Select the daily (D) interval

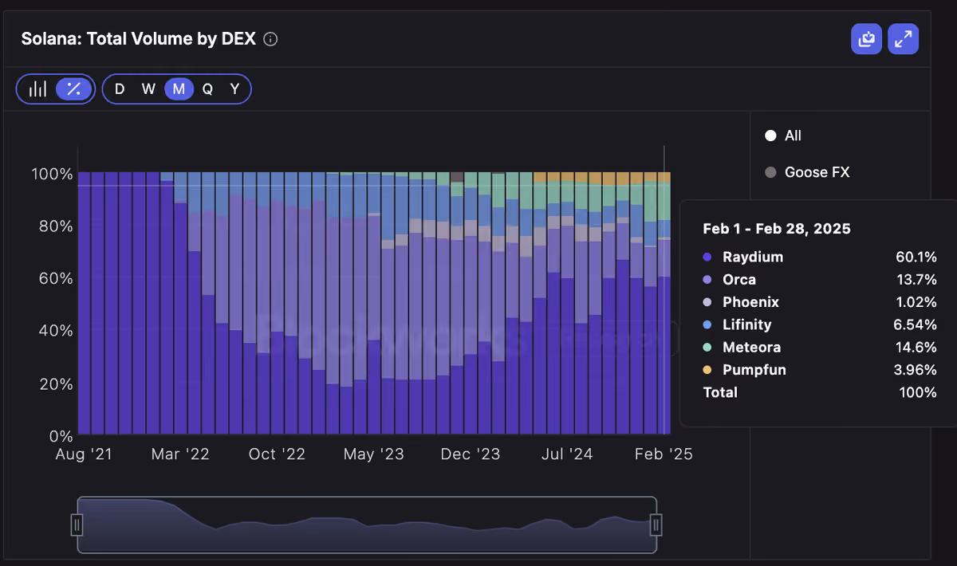(120, 89)
